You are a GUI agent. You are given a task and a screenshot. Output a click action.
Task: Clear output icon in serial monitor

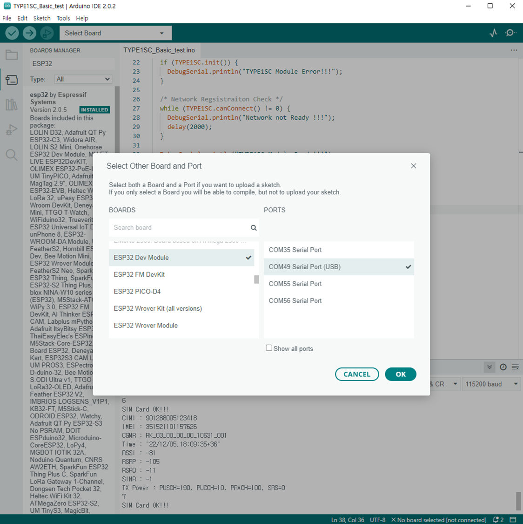[x=515, y=367]
